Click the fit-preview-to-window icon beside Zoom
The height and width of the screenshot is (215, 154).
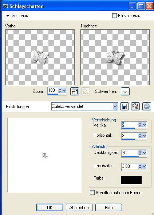tap(75, 91)
